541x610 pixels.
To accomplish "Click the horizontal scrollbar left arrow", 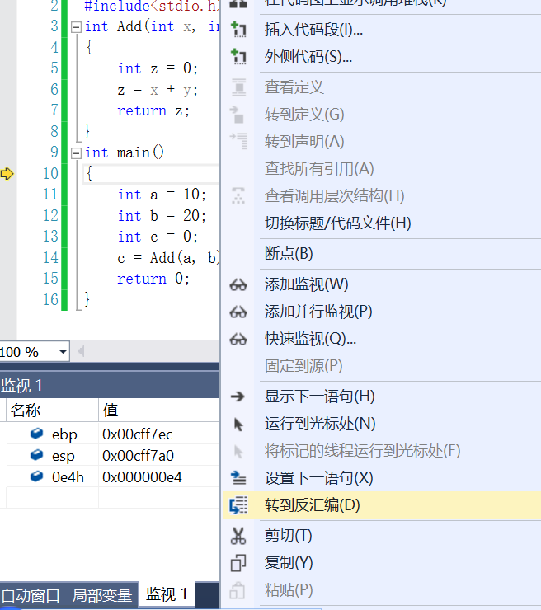I will tap(81, 352).
